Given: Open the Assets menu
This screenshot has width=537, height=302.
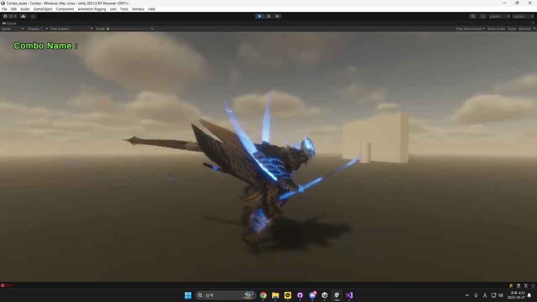Looking at the screenshot, I should [x=25, y=9].
